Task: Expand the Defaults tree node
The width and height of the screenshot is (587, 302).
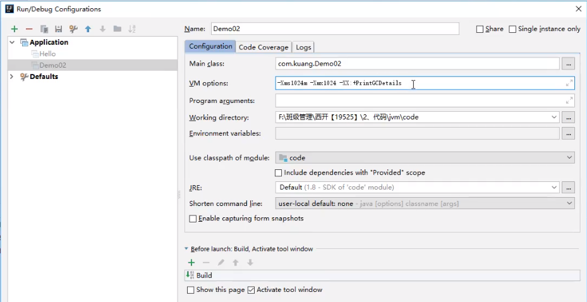Action: point(12,76)
